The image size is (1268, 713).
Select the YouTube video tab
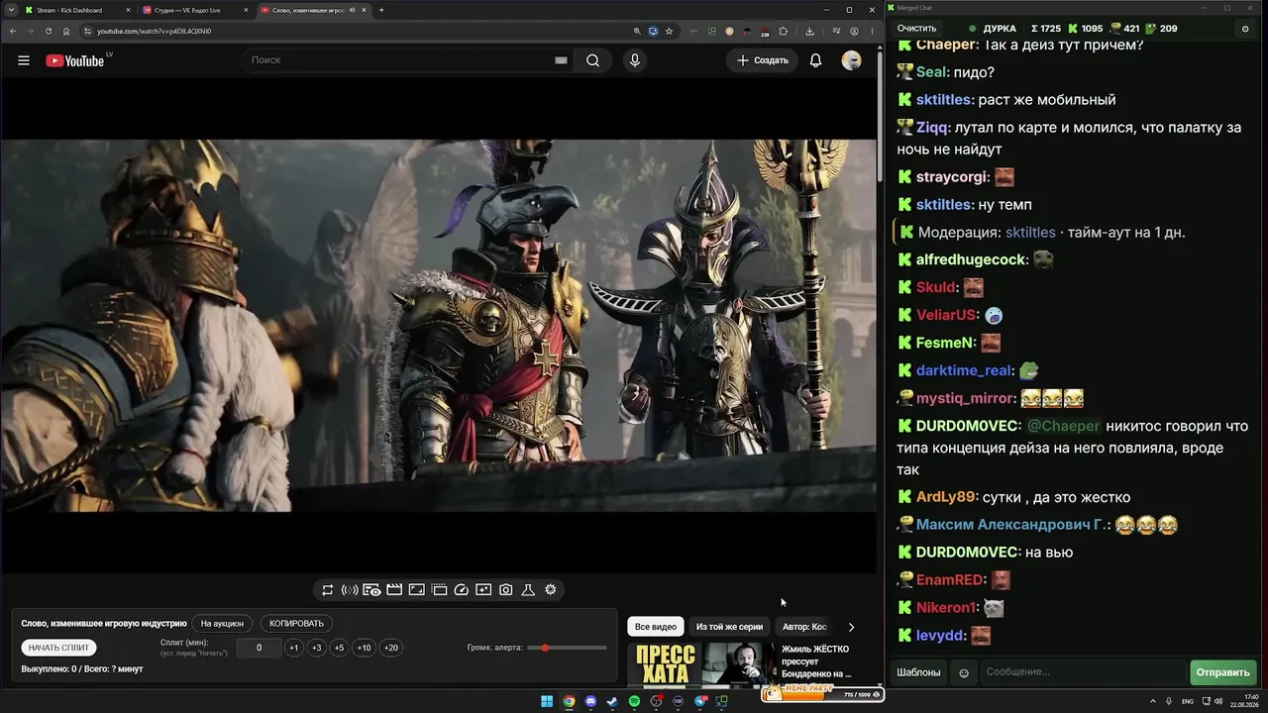click(313, 10)
